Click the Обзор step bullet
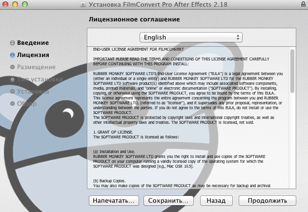Image resolution: width=308 pixels, height=212 pixels. pyautogui.click(x=12, y=103)
